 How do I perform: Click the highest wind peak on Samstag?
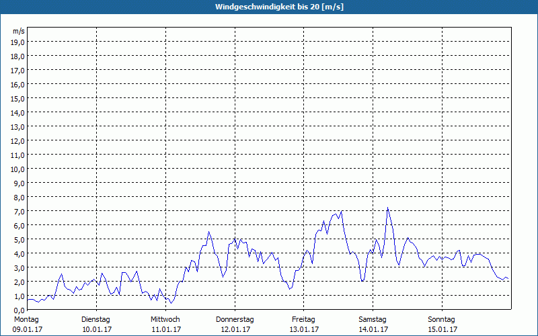tap(387, 208)
